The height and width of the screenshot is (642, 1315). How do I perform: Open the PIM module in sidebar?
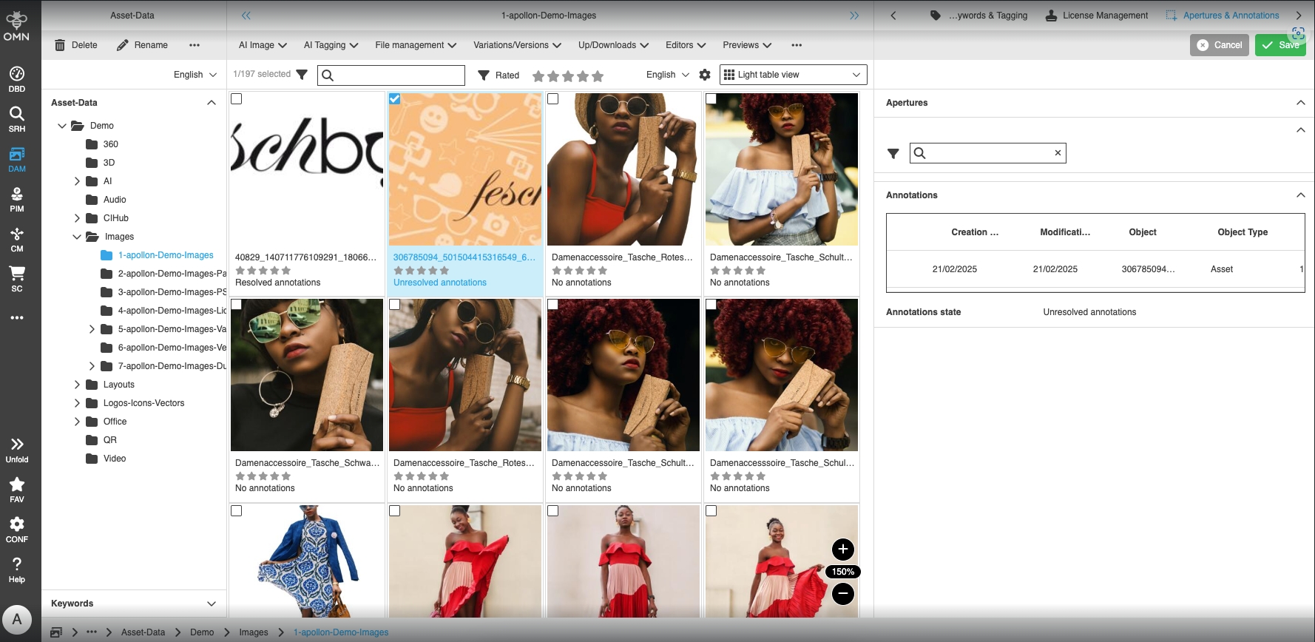(16, 198)
